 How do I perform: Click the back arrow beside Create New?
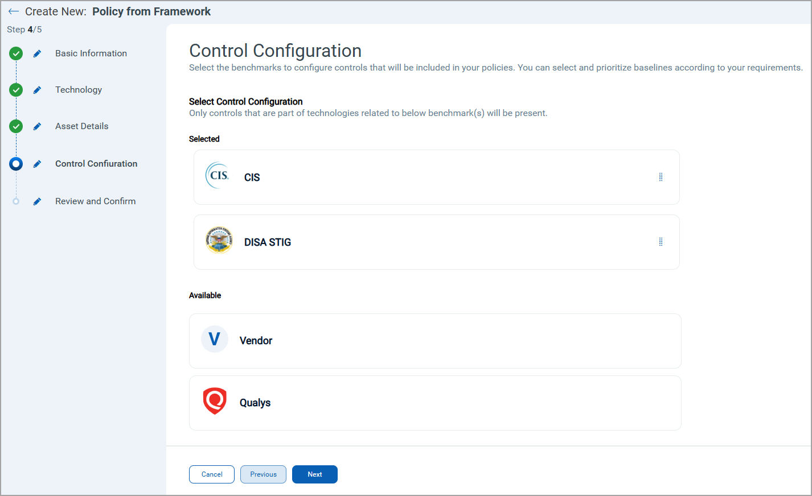[x=14, y=11]
